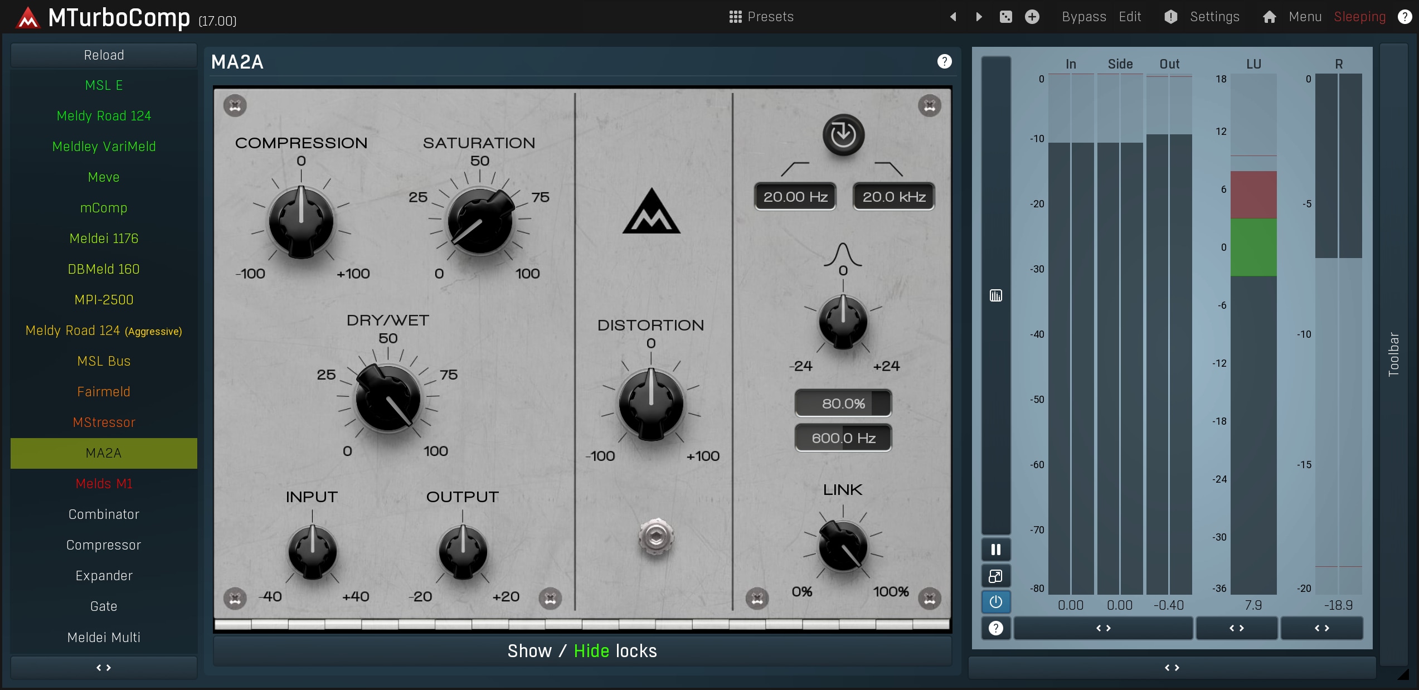Screen dimensions: 1419x690
Task: Open MA2A panel help question mark
Action: pos(944,61)
